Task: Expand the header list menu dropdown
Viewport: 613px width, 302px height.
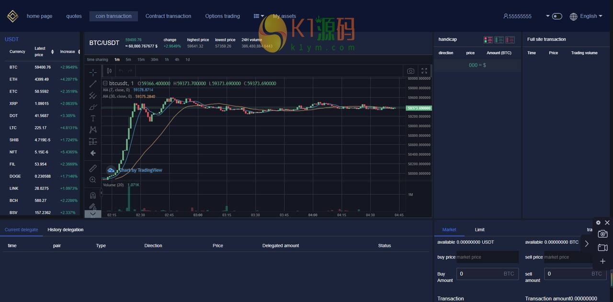Action: pos(259,16)
